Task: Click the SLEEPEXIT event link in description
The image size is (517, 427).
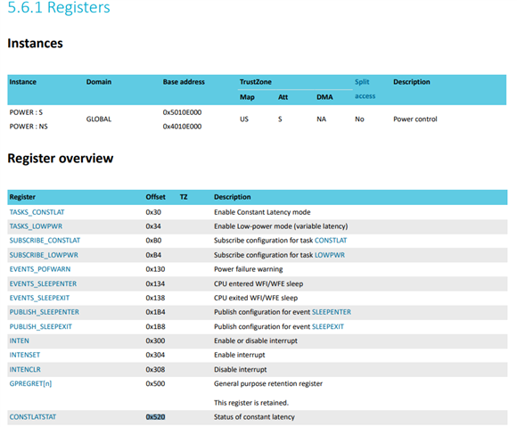Action: point(328,326)
